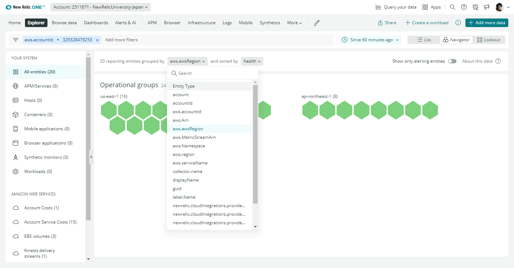This screenshot has height=268, width=514.
Task: Click the Add more filters input
Action: pyautogui.click(x=121, y=40)
